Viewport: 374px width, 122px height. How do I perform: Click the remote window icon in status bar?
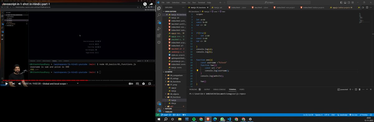tap(158, 115)
